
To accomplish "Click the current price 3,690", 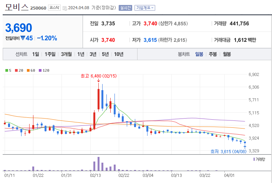I will [18, 28].
